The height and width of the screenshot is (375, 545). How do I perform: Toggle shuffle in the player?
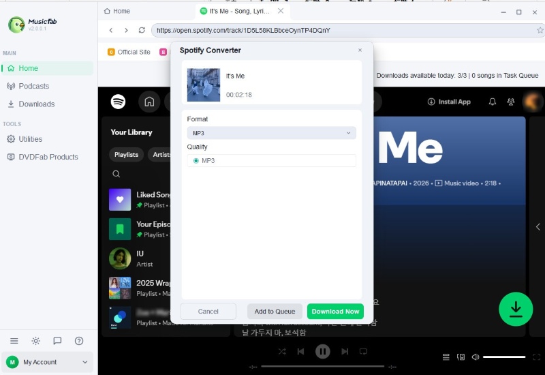[x=282, y=352]
